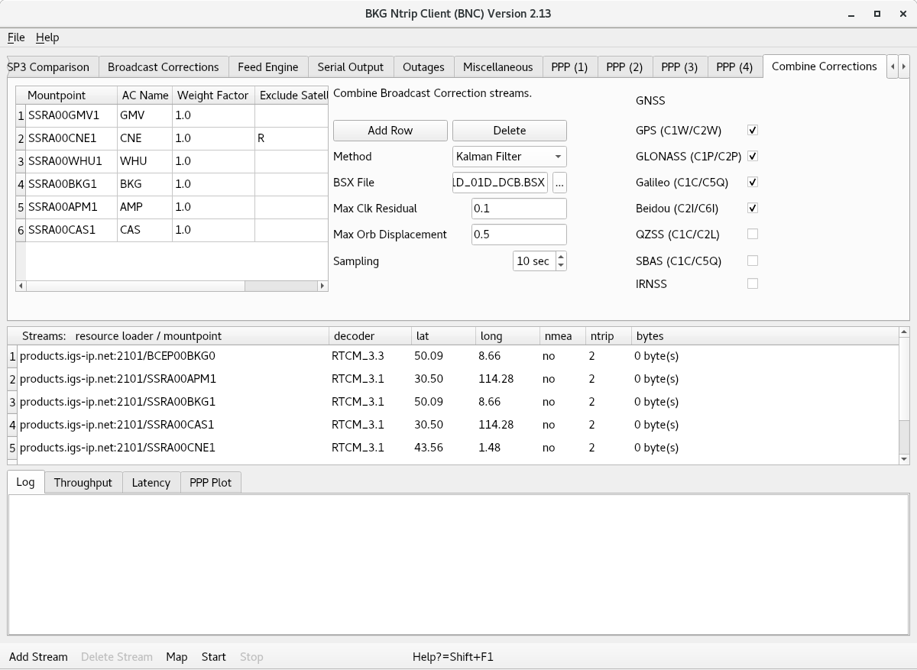Switch to the Broadcast Corrections tab
Viewport: 917px width, 670px height.
(163, 67)
